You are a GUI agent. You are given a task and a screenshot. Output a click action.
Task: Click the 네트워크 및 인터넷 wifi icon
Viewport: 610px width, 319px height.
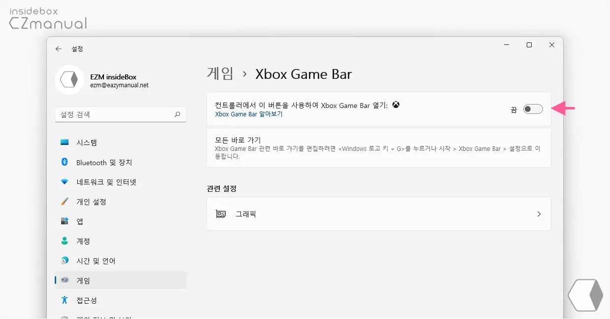point(65,182)
